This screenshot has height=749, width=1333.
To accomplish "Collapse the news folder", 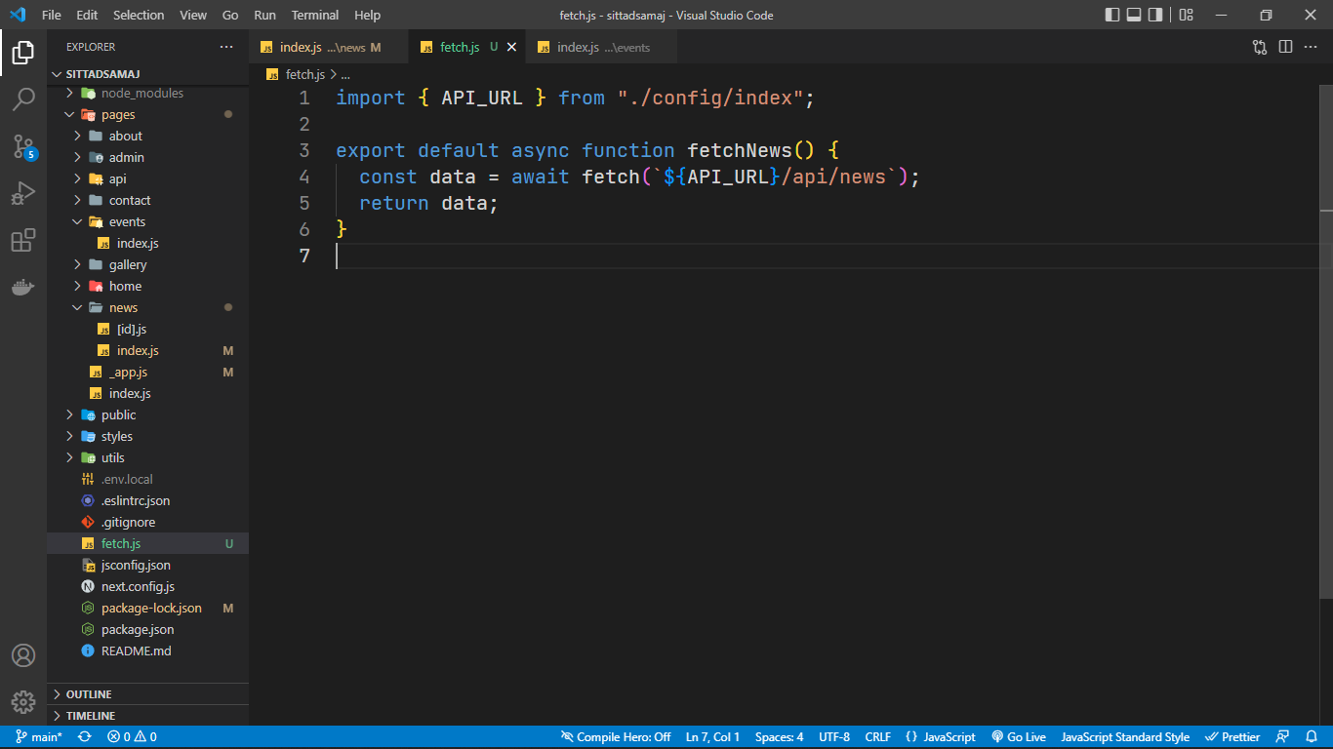I will click(123, 307).
